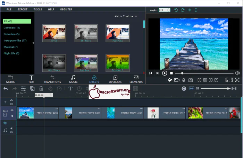Select the Instagram-like (17) category

(15, 41)
